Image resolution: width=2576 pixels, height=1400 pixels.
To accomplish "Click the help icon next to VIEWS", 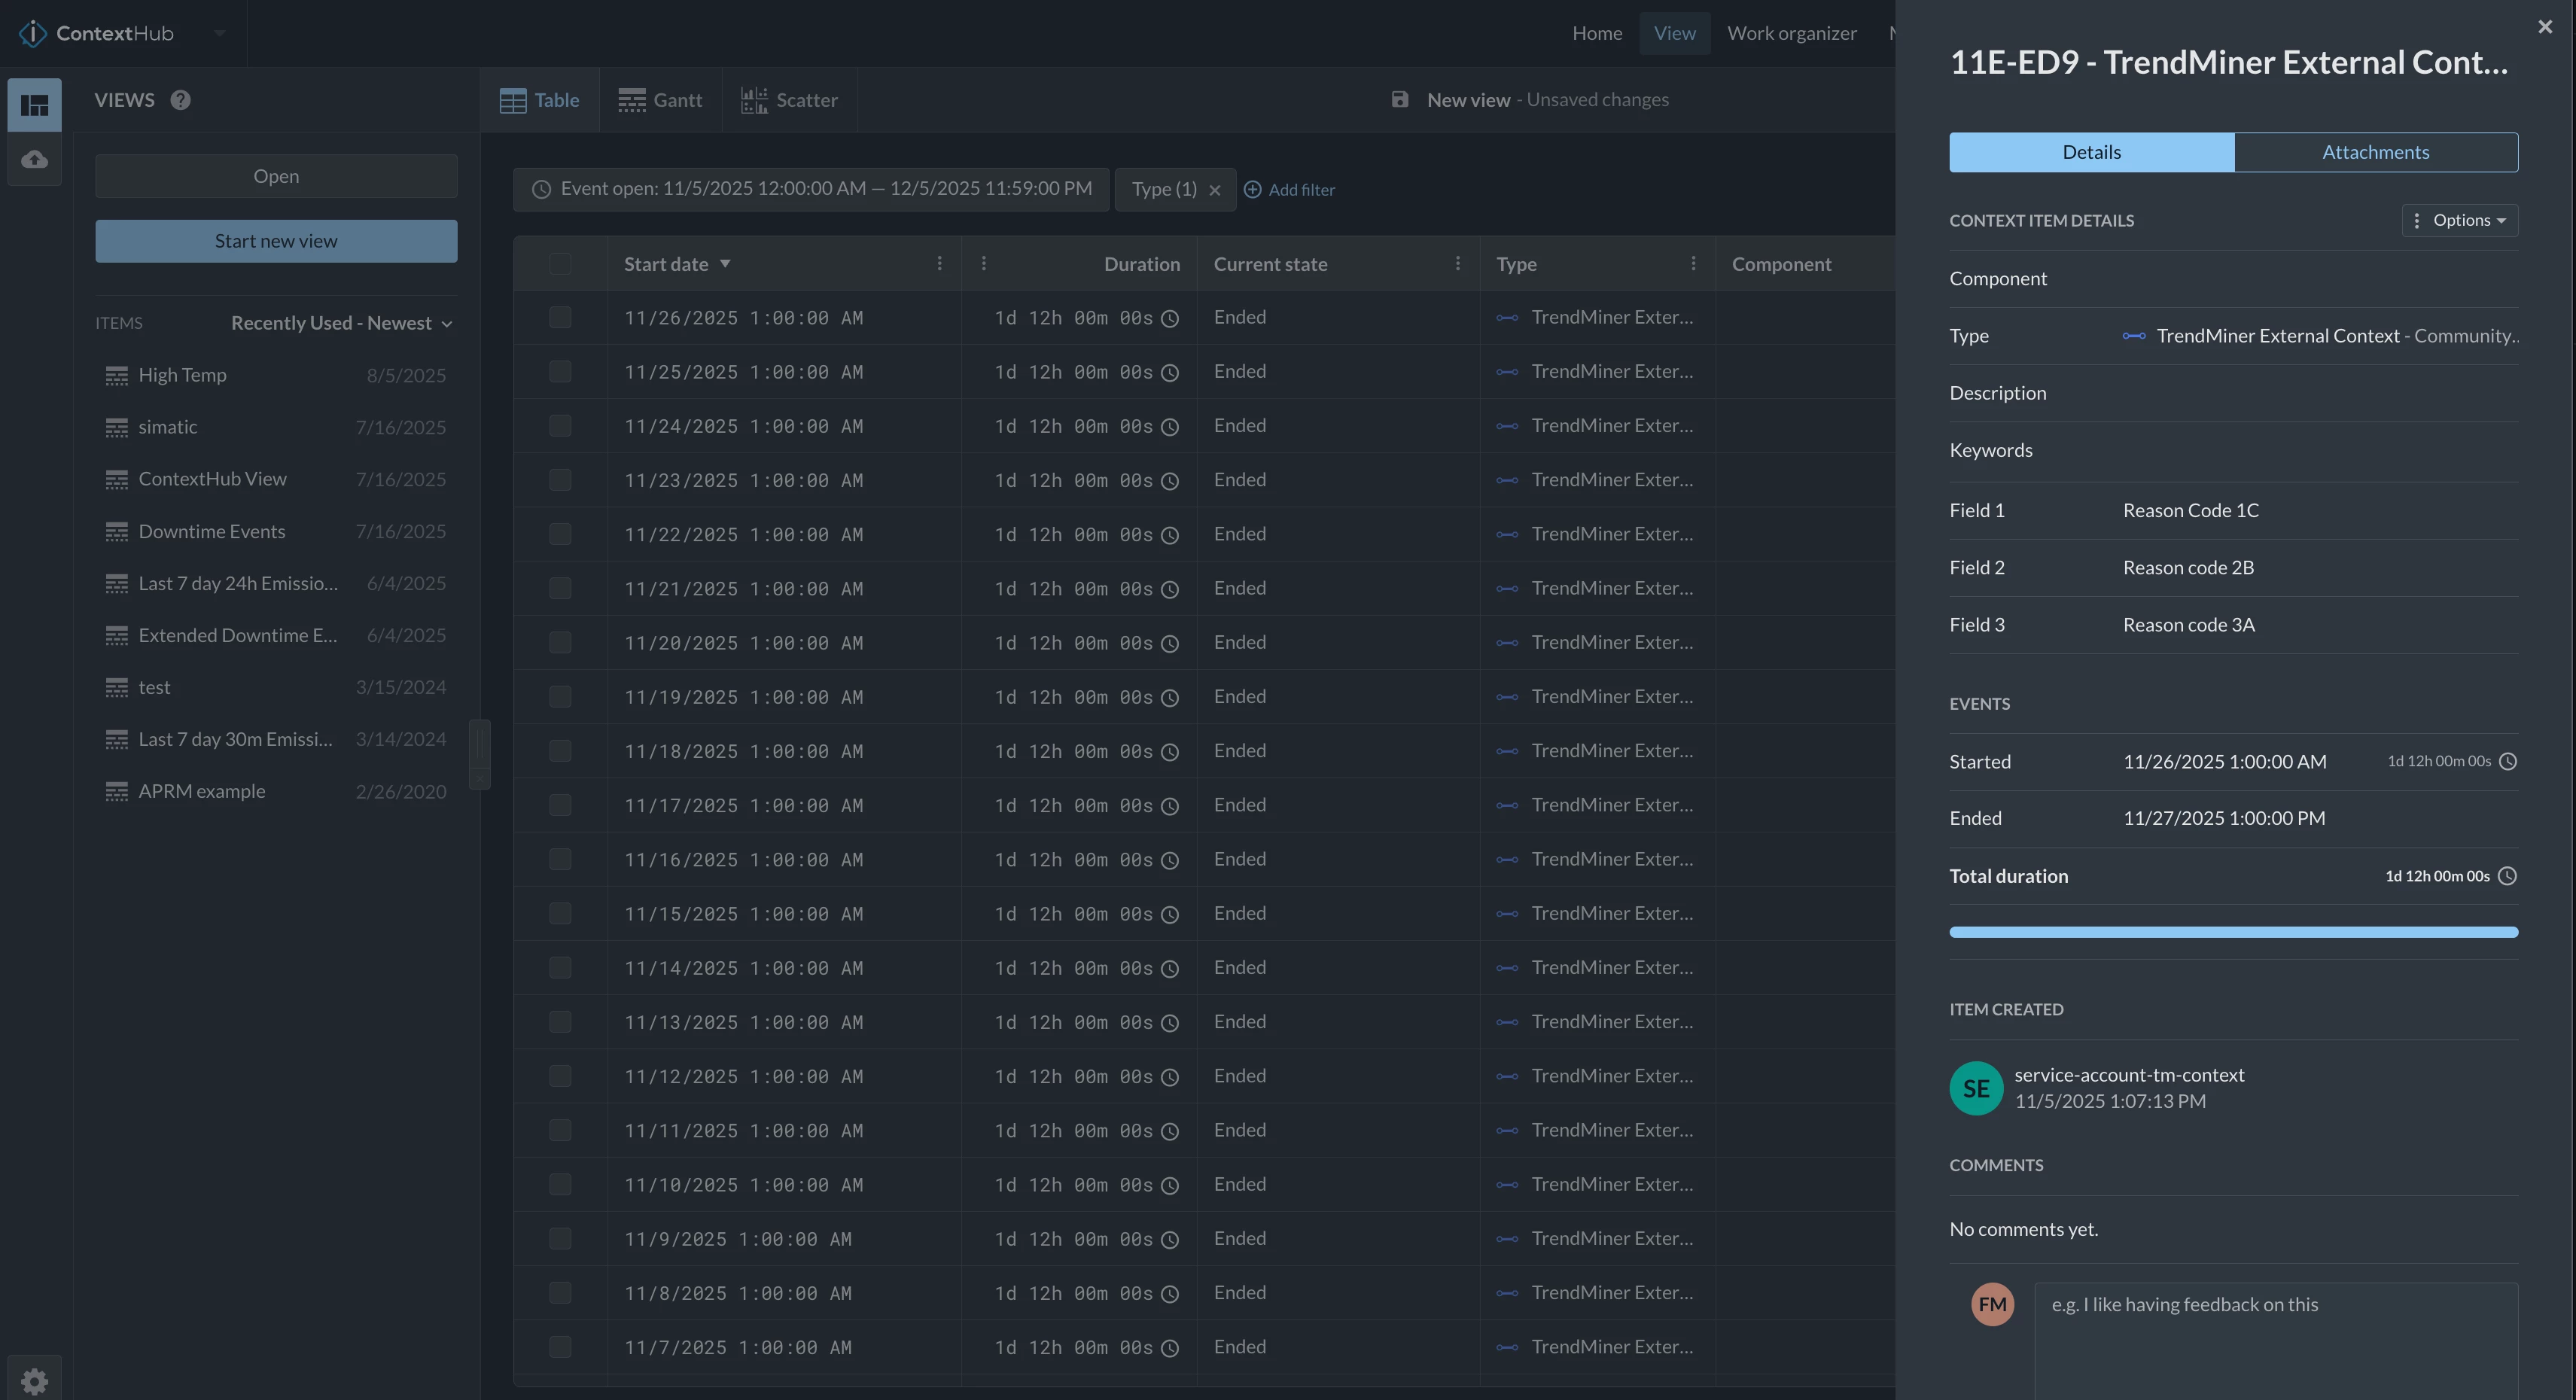I will click(180, 100).
